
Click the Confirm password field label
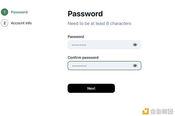point(83,58)
